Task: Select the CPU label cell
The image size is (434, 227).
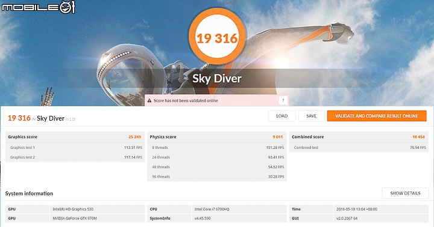Action: [169, 209]
